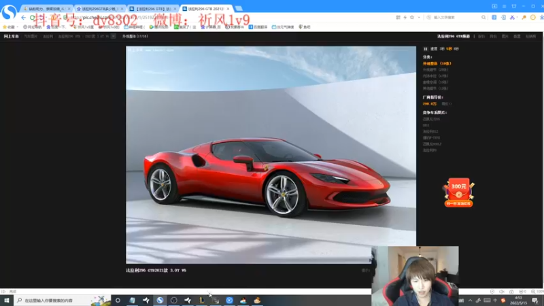Open the 腾讯视频 bookmark
Viewport: 544px width, 306px height.
(158, 27)
